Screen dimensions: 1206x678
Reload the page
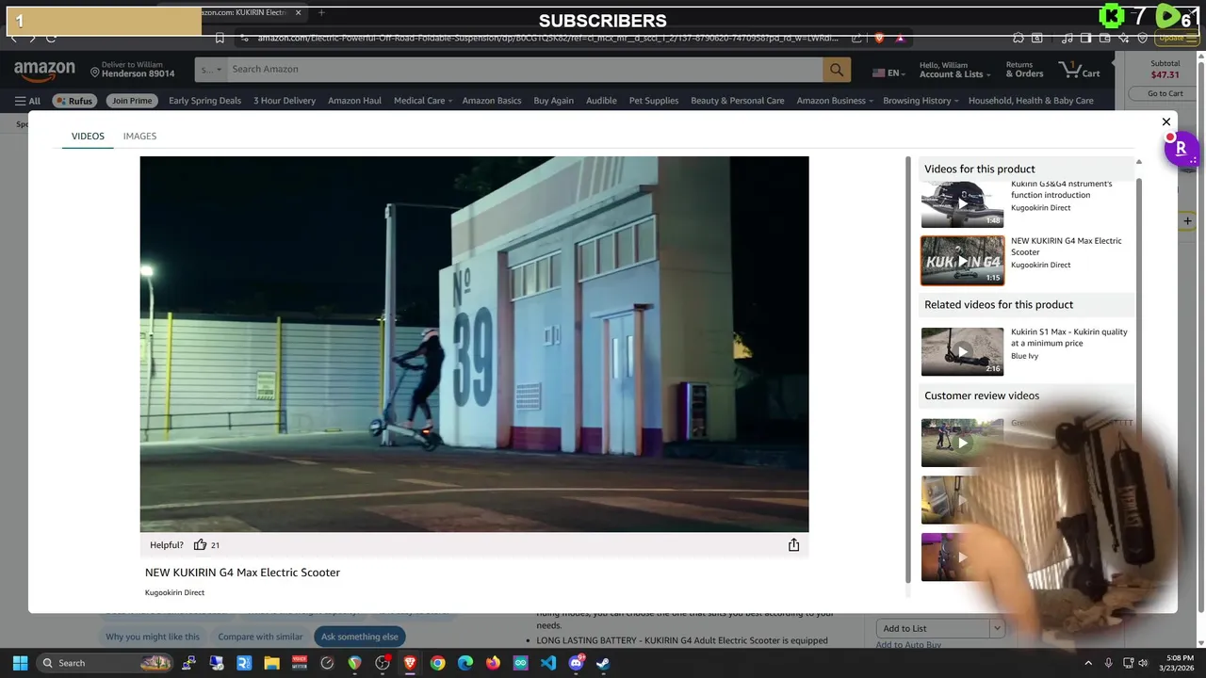pos(51,38)
